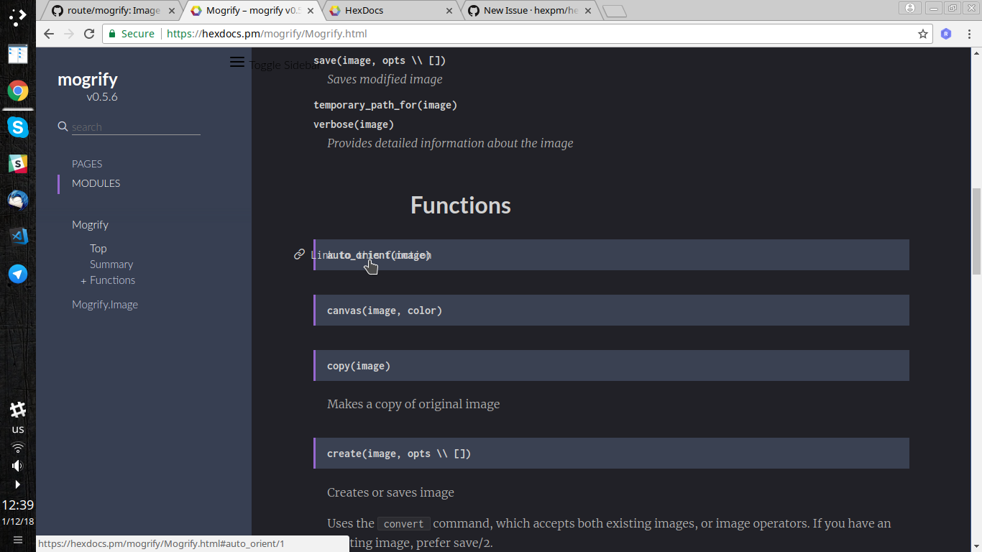Click the copy(image) function header
Viewport: 982px width, 552px height.
[x=612, y=366]
